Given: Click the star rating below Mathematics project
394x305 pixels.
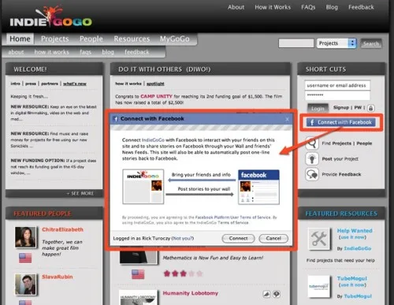Looking at the screenshot, I should (x=183, y=273).
